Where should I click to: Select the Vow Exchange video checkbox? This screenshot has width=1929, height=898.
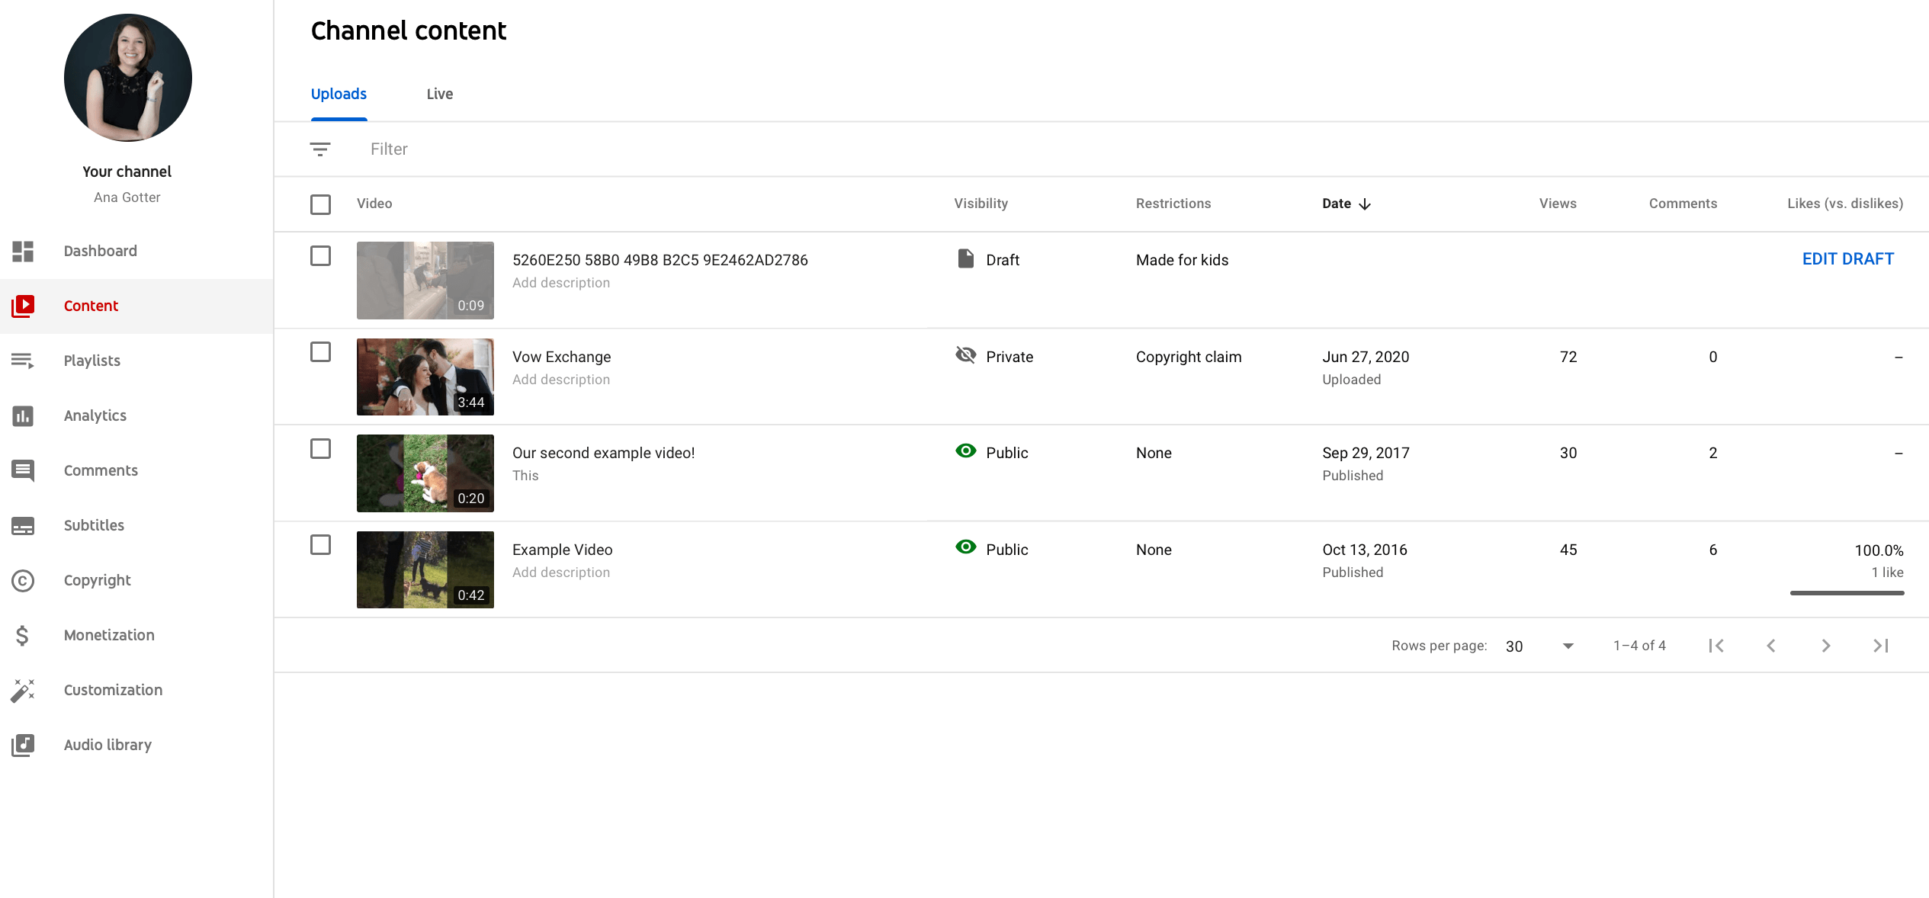320,352
